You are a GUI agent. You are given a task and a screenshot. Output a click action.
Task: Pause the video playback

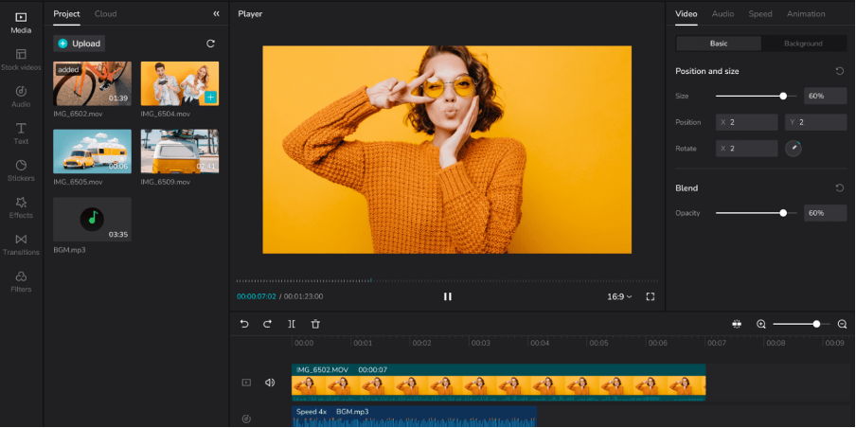[448, 296]
